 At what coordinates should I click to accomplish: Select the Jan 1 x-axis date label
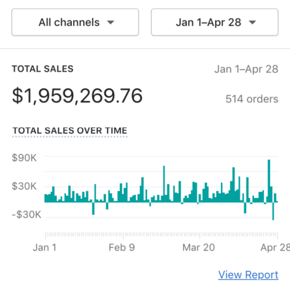(44, 248)
